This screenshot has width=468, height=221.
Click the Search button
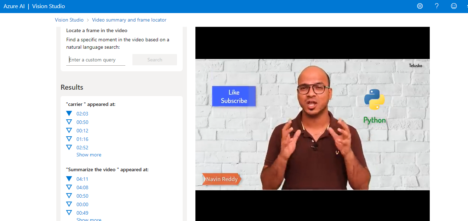154,59
